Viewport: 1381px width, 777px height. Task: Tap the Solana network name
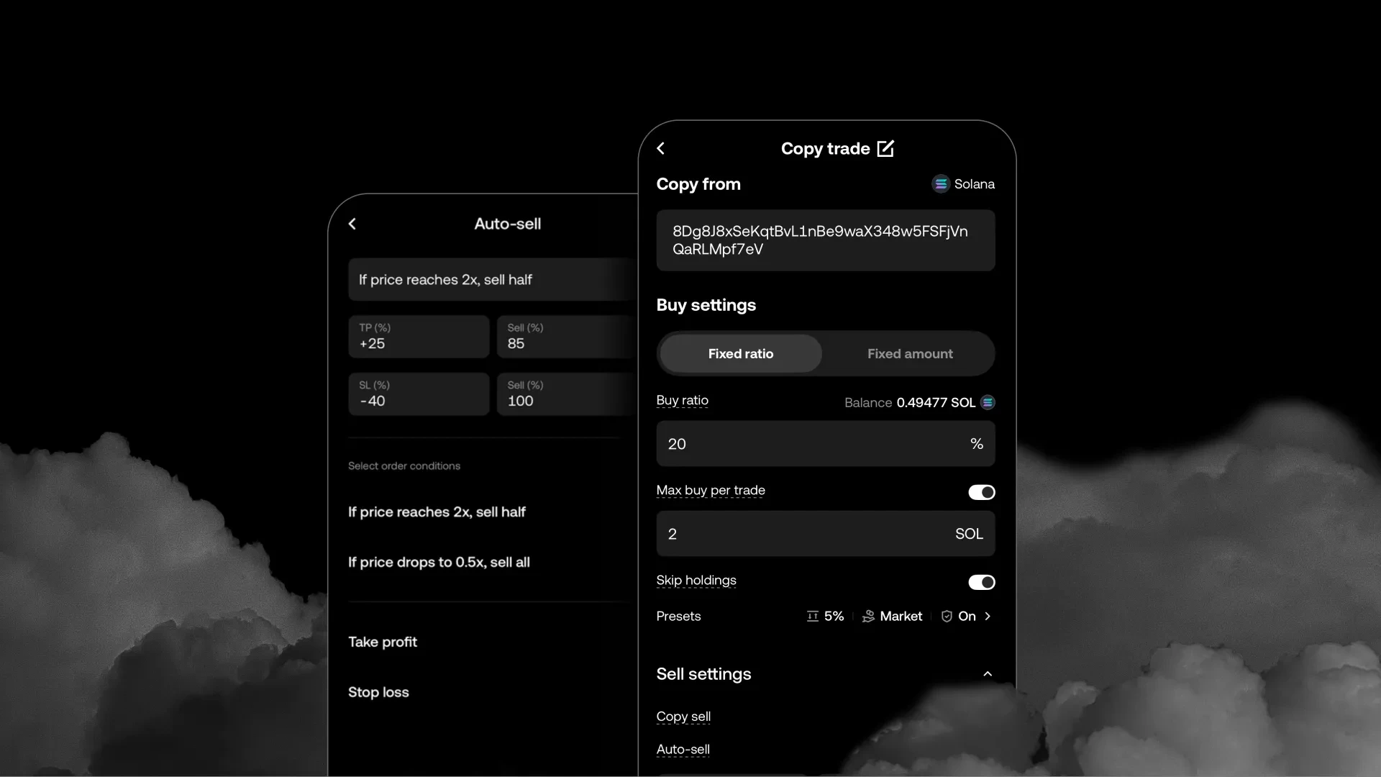pyautogui.click(x=974, y=184)
